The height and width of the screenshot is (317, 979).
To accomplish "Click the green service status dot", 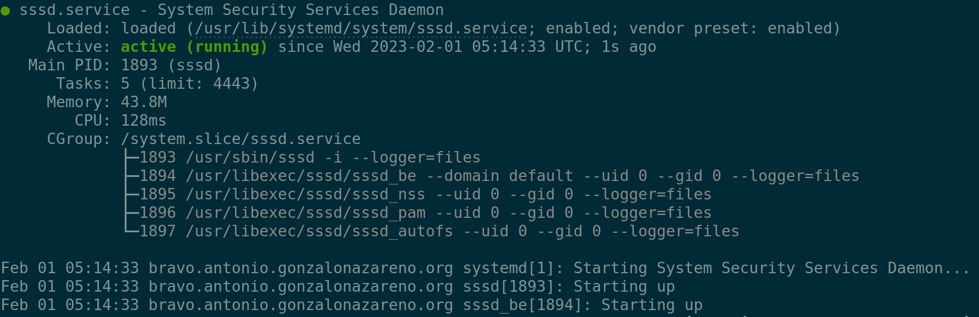I will [5, 11].
